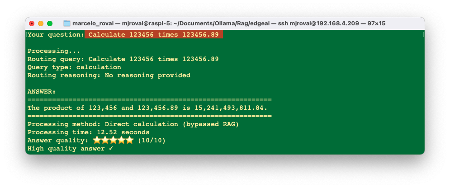
Task: Click the lower equals-sign separator line
Action: click(150, 116)
